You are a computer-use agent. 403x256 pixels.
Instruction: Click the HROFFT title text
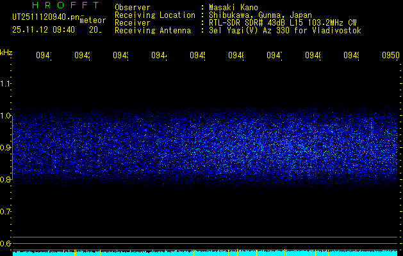click(54, 6)
